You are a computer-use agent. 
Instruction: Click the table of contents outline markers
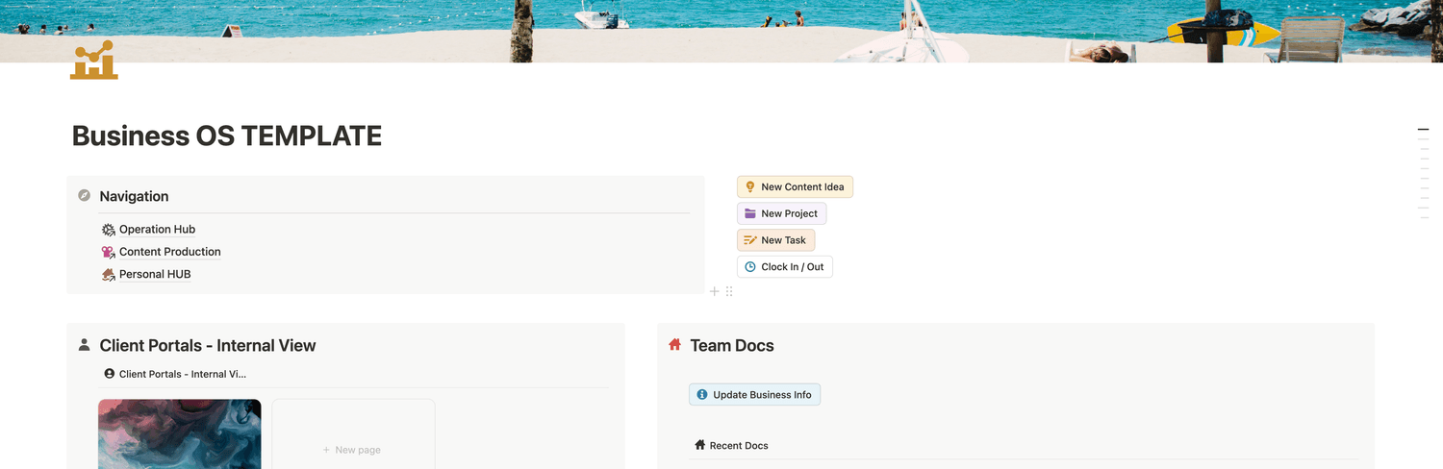tap(1424, 173)
